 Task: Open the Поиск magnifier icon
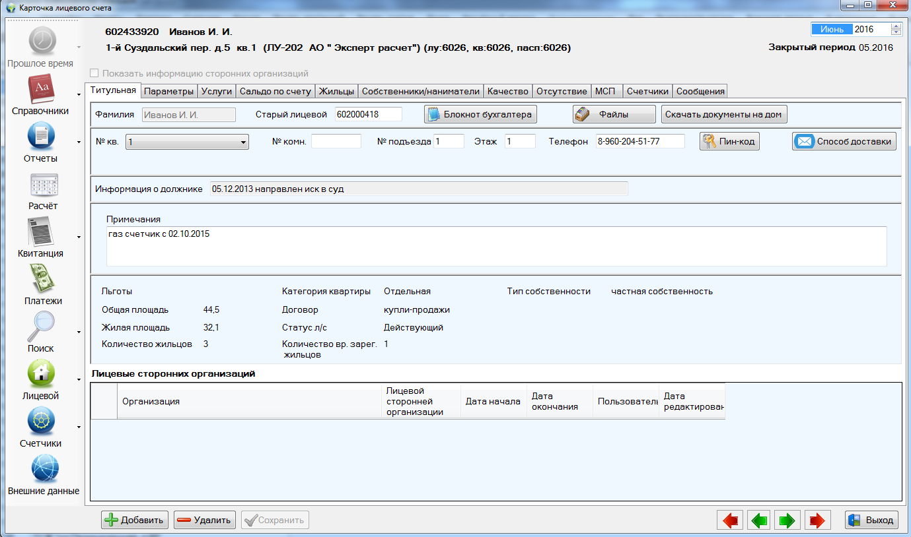(x=40, y=327)
